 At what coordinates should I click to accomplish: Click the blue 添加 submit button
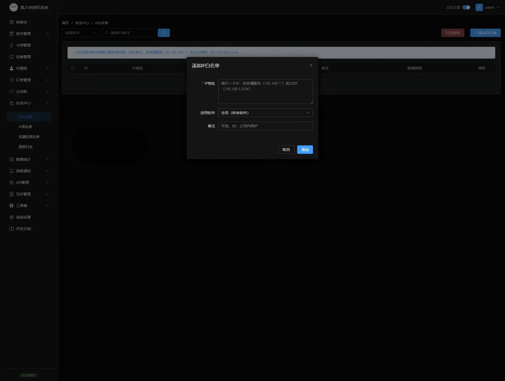pyautogui.click(x=305, y=150)
